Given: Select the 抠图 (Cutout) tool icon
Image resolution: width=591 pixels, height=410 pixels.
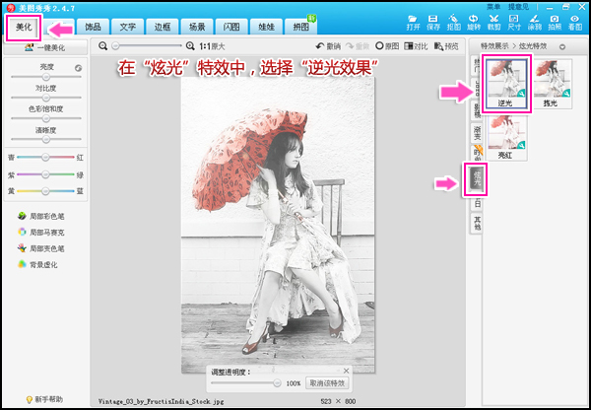Looking at the screenshot, I should (453, 23).
